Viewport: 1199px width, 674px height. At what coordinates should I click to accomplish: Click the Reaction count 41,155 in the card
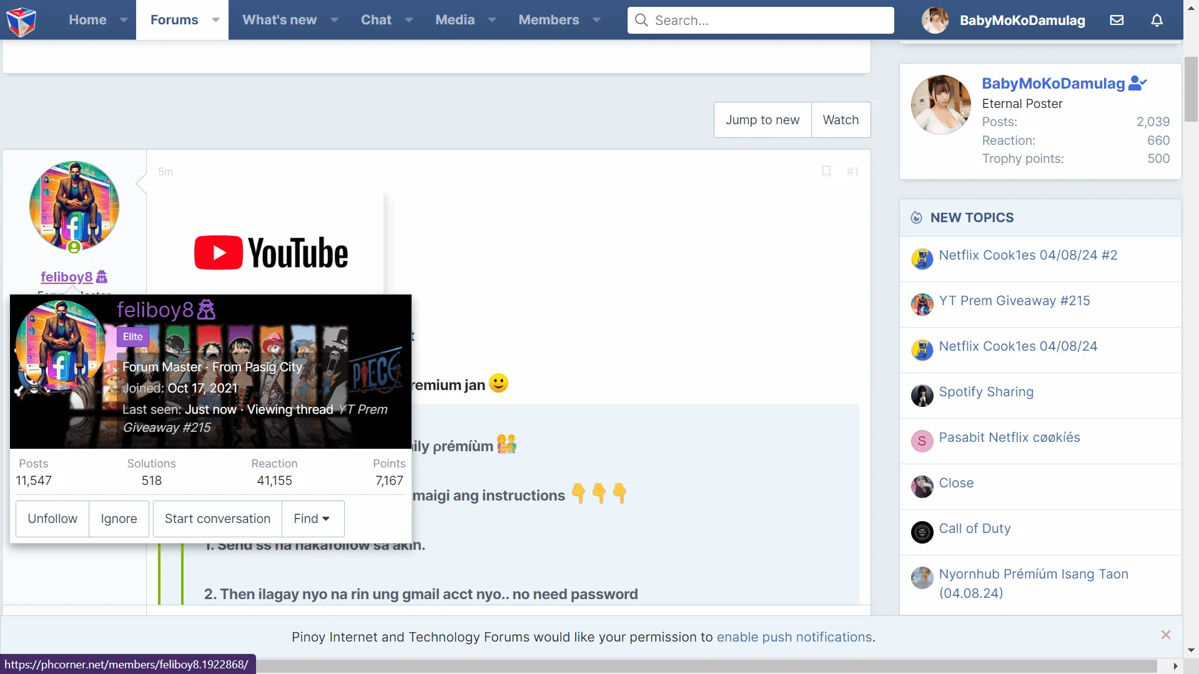274,481
